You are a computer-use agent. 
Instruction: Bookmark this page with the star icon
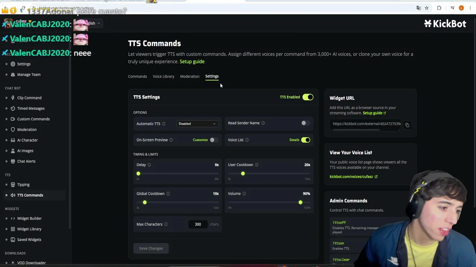(427, 8)
